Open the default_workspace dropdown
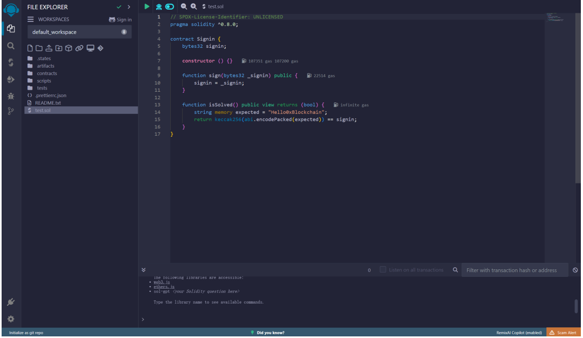This screenshot has height=338, width=583. [80, 32]
